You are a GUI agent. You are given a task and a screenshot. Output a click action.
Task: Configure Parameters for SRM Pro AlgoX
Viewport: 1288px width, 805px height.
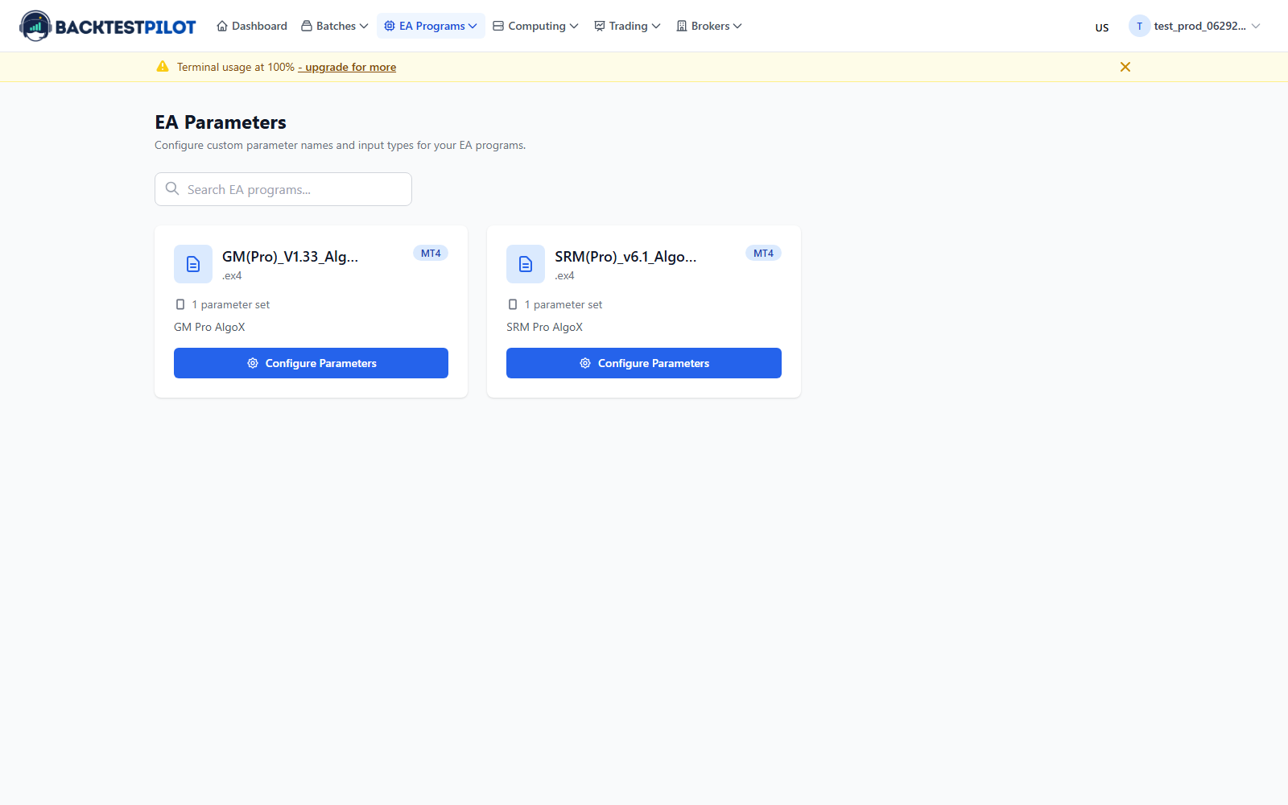(644, 363)
